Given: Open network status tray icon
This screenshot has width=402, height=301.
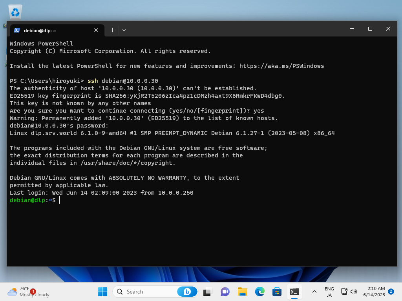Looking at the screenshot, I should pos(344,292).
